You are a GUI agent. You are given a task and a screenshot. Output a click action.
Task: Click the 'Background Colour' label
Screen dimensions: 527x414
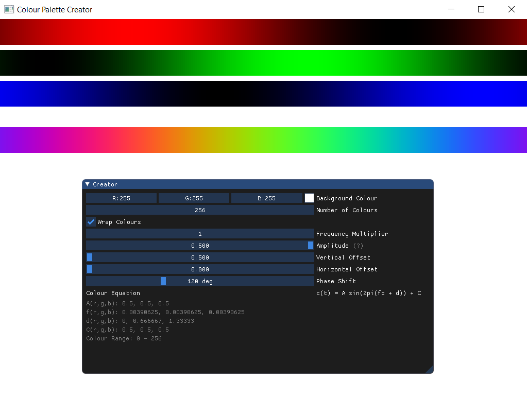[347, 198]
